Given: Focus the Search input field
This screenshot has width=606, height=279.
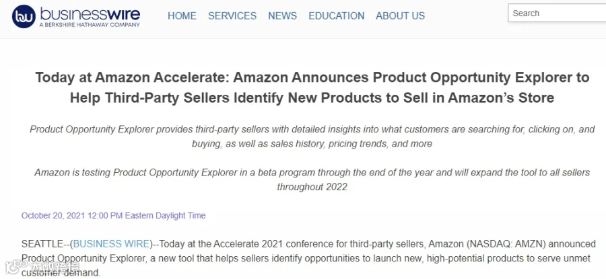Looking at the screenshot, I should pyautogui.click(x=557, y=13).
